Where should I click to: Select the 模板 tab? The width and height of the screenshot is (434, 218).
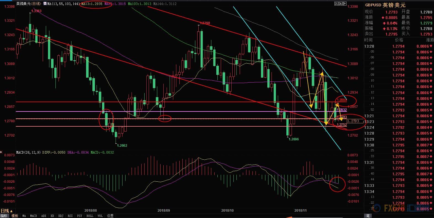[15, 216]
